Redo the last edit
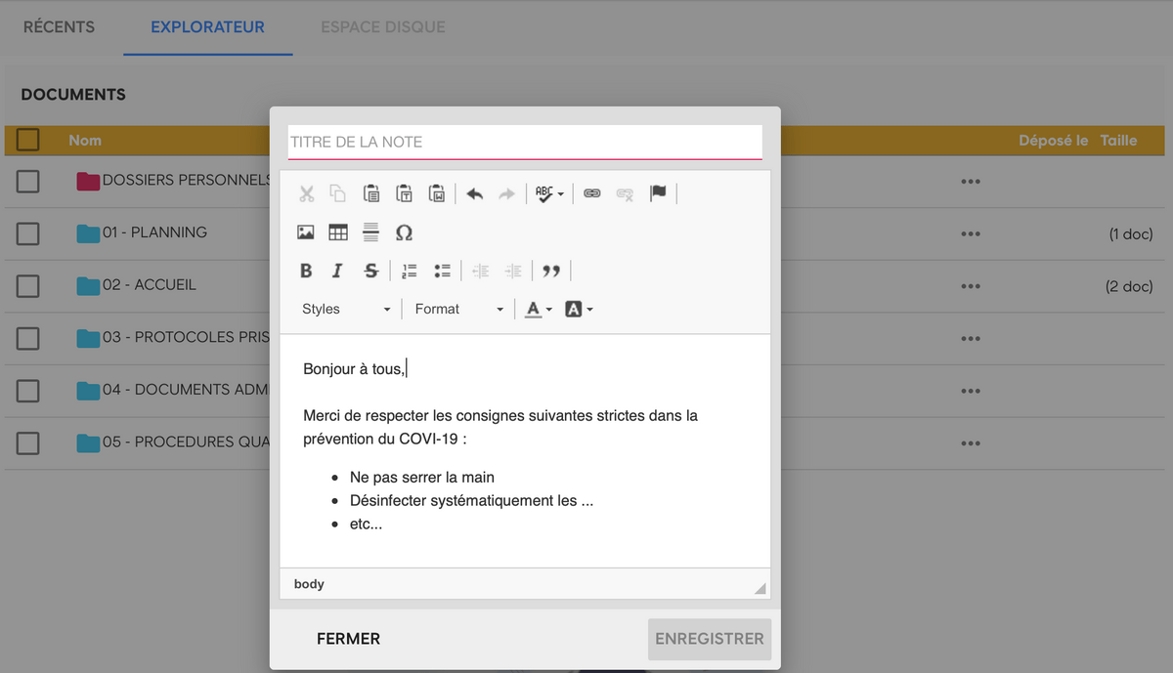 [506, 193]
